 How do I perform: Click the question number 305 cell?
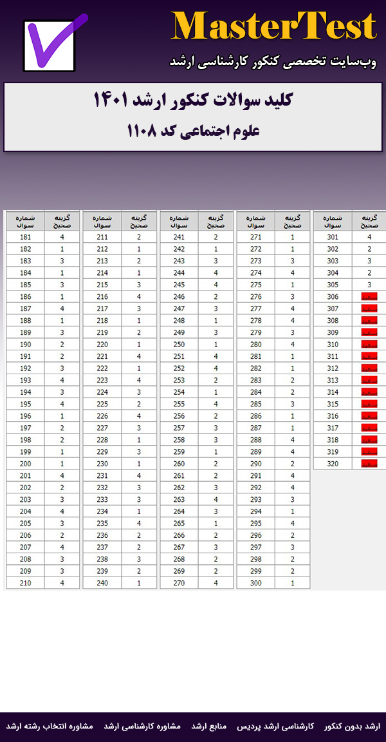333,284
